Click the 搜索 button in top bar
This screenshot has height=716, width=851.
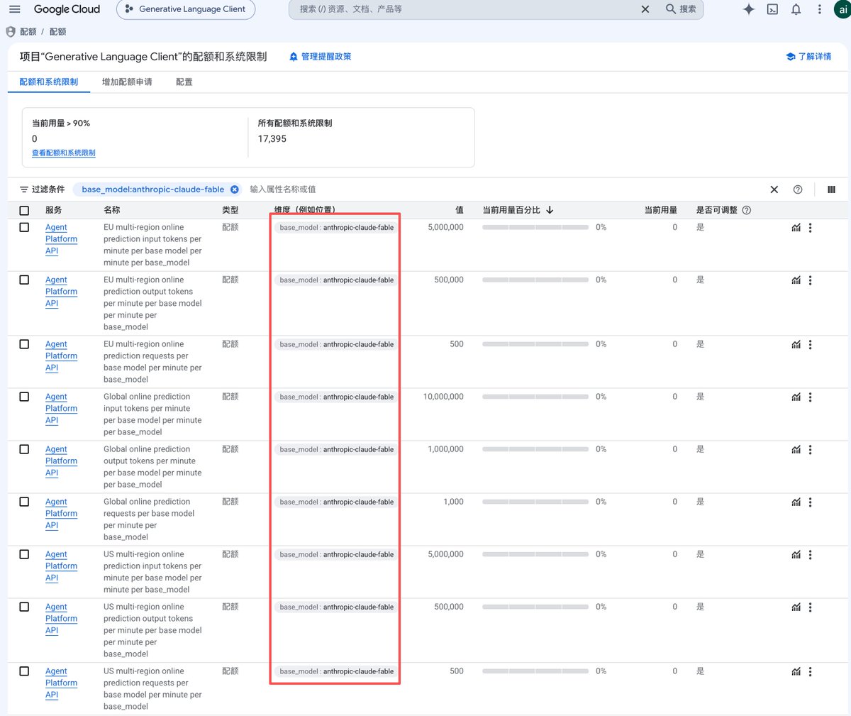click(681, 9)
